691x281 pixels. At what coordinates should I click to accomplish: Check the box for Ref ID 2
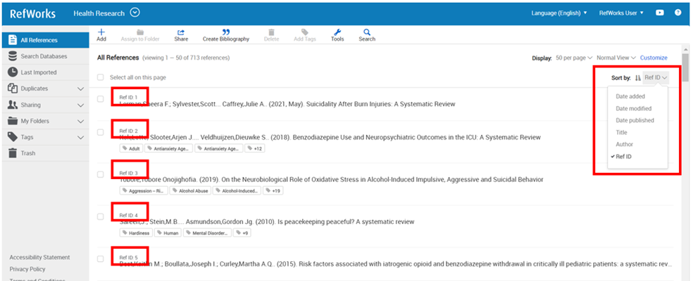coord(101,132)
